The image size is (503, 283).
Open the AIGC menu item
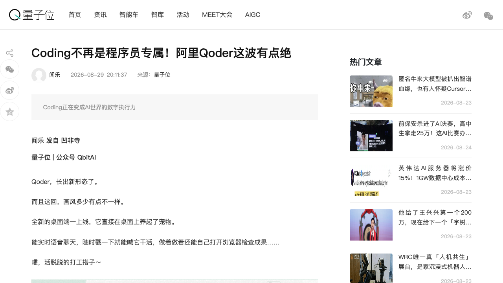tap(253, 15)
